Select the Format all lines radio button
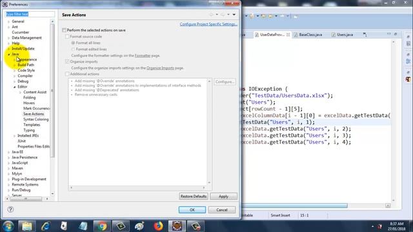Image resolution: width=413 pixels, height=232 pixels. click(73, 43)
